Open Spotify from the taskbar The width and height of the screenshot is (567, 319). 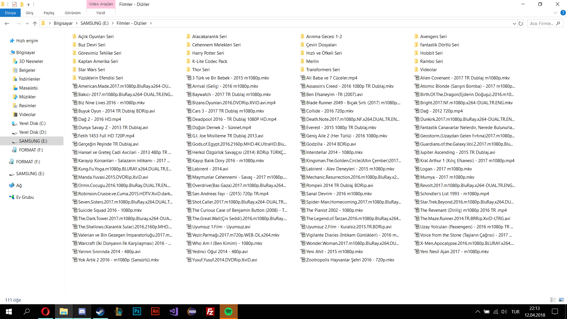coord(228,312)
